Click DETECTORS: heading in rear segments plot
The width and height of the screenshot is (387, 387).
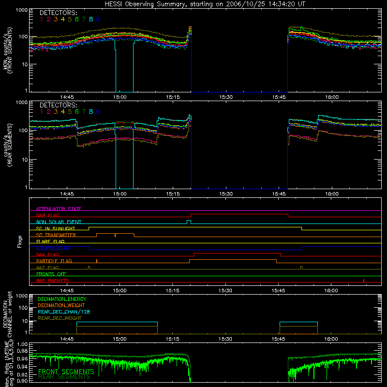tap(59, 105)
